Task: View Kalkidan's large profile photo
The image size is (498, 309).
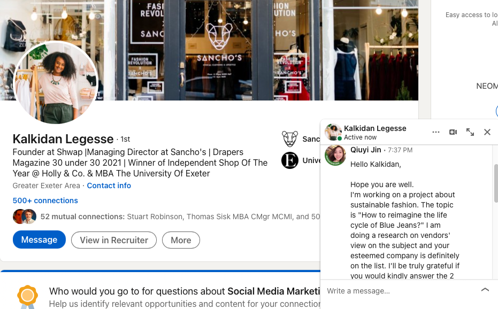Action: (56, 82)
